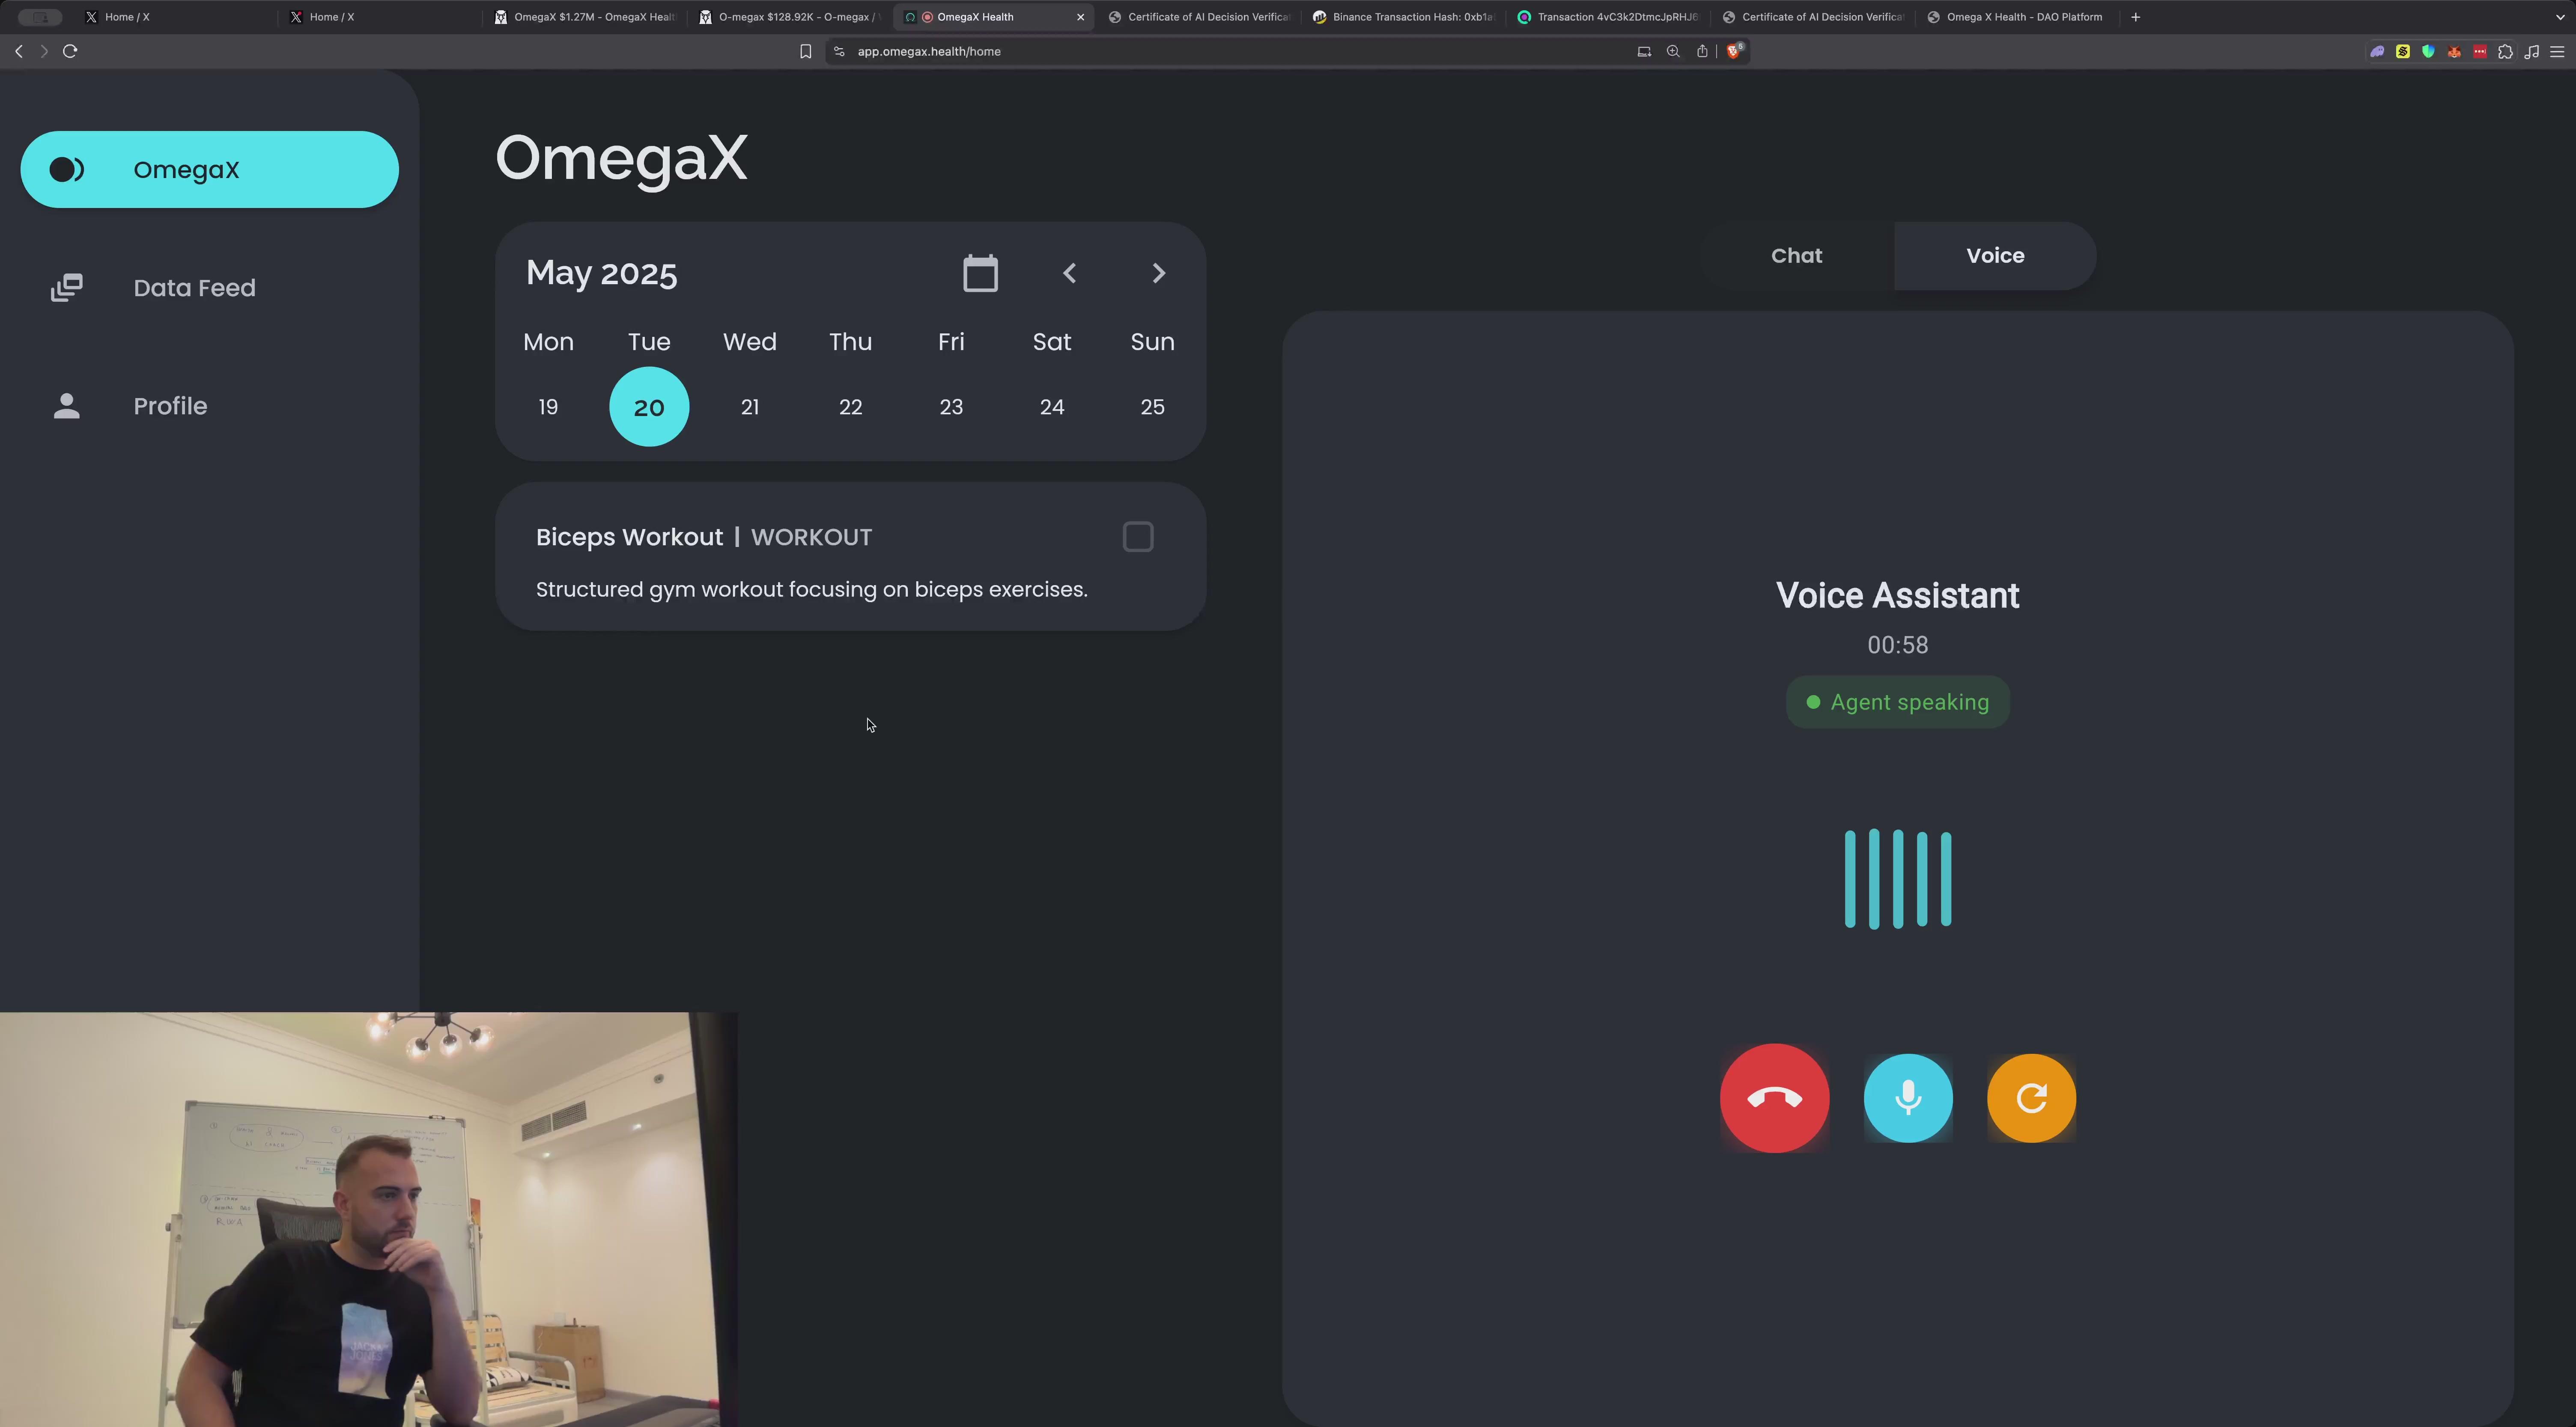Viewport: 2576px width, 1427px height.
Task: Click the address bar URL app.omegax.health/home
Action: pos(929,51)
